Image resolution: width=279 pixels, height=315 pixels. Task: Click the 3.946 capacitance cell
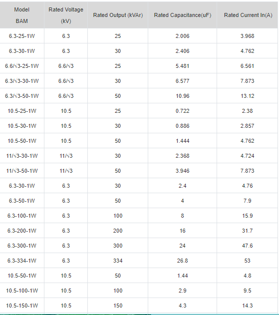[x=182, y=171]
